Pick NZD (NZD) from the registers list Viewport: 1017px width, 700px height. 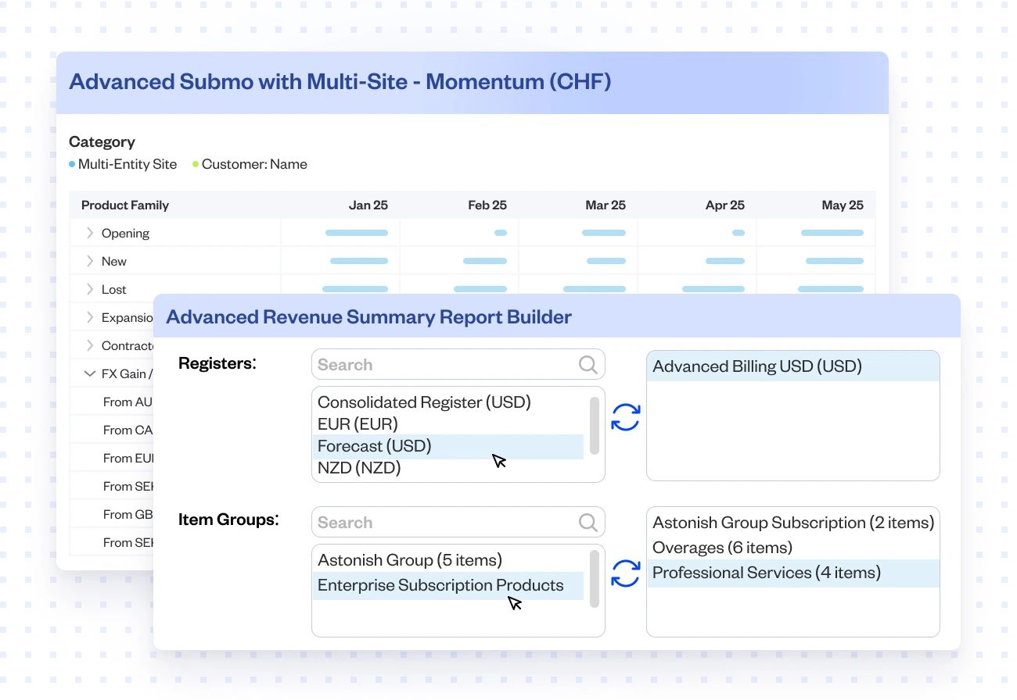pos(359,468)
